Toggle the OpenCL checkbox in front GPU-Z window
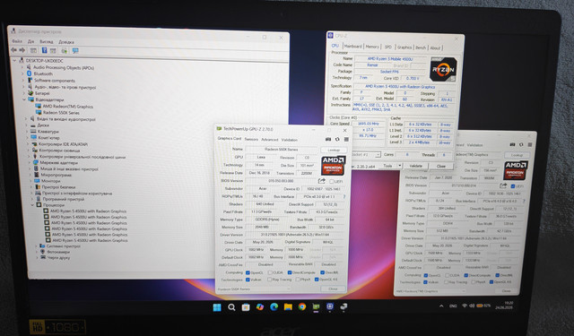This screenshot has height=336, width=574. pyautogui.click(x=248, y=272)
